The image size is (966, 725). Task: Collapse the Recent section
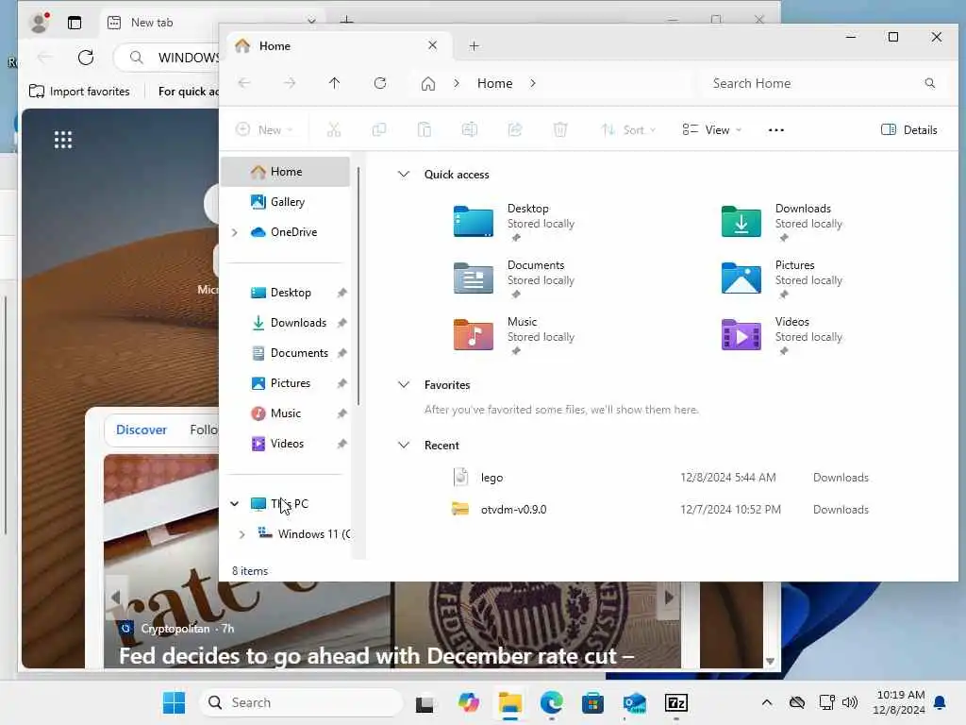pyautogui.click(x=404, y=446)
